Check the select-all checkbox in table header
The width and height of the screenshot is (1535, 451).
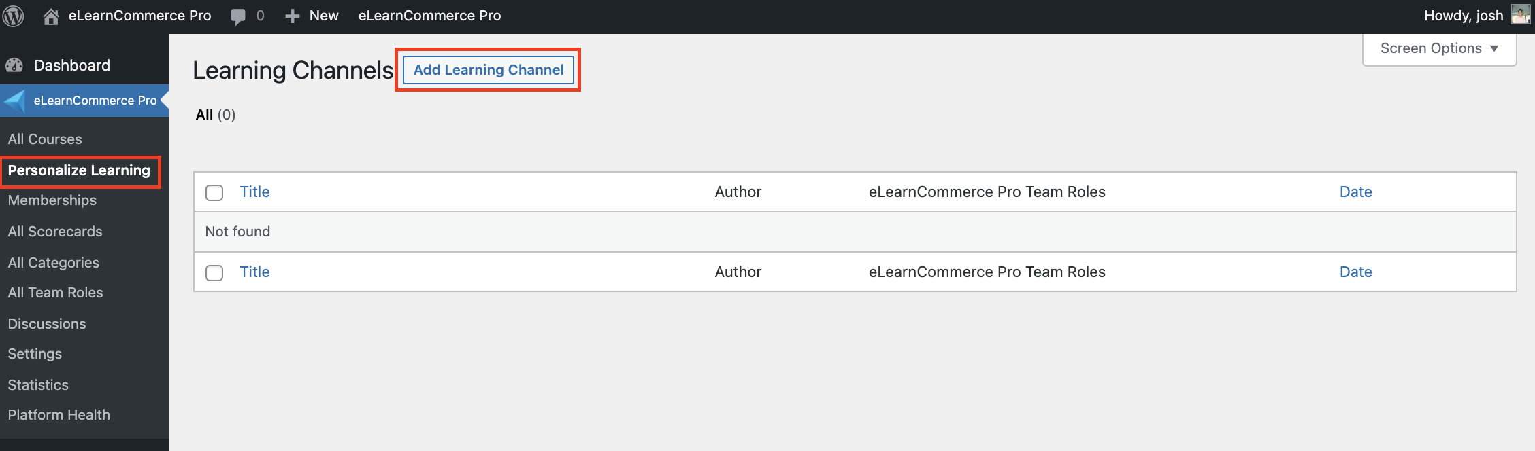[214, 193]
